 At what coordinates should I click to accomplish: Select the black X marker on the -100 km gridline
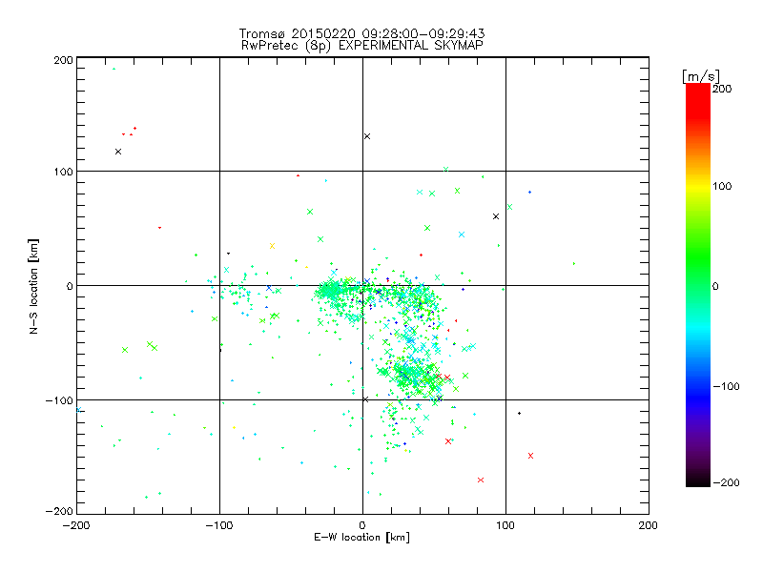[x=365, y=399]
